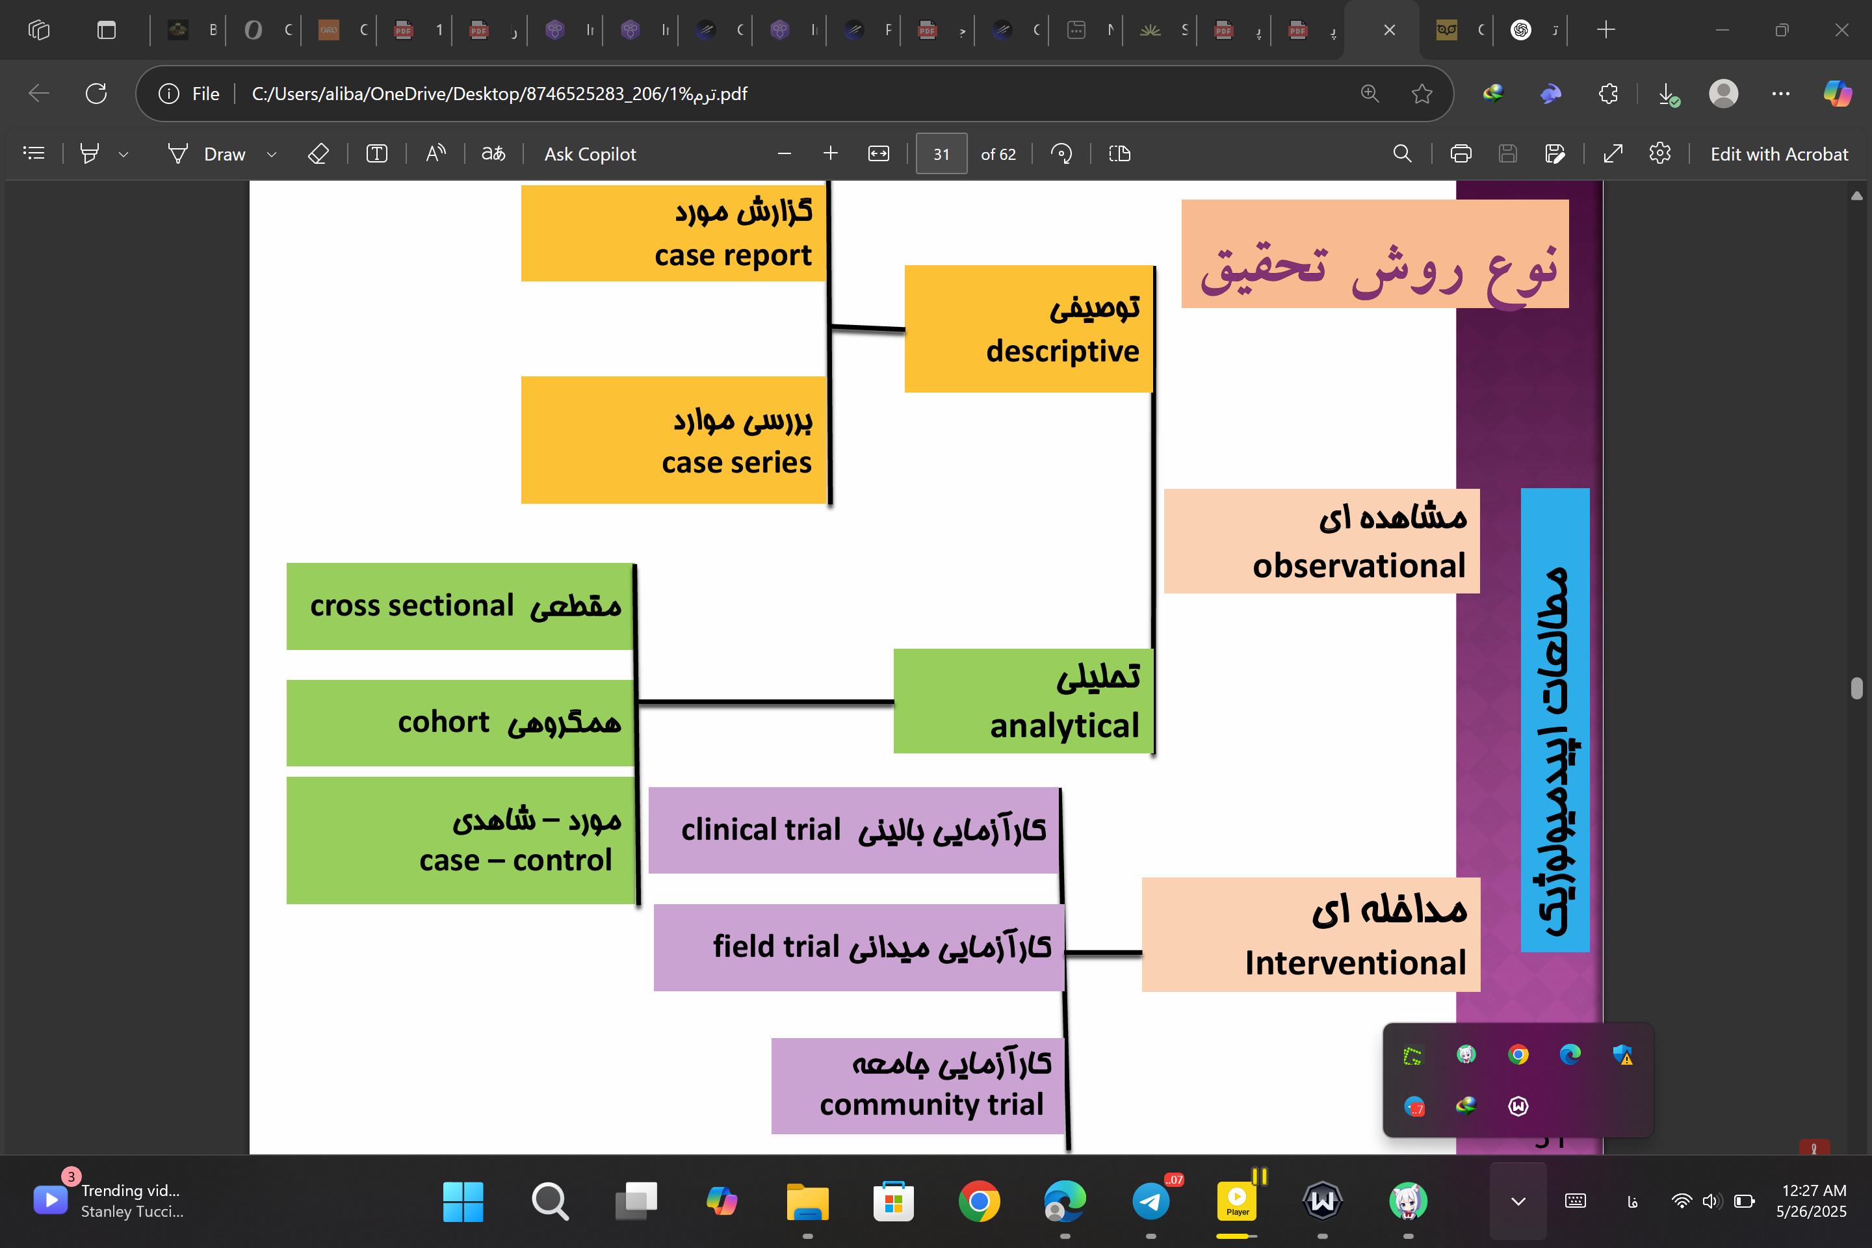Collapse the hidden icons tray chevron
Viewport: 1872px width, 1248px height.
coord(1518,1201)
